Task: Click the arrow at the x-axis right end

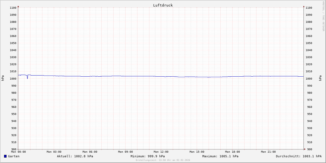Action: click(x=305, y=149)
